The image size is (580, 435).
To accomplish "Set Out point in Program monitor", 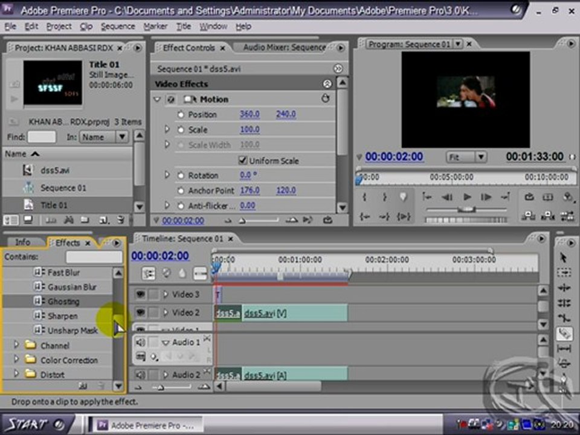I will point(384,197).
